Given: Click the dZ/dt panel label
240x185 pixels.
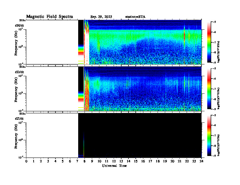Looking at the screenshot, I should [x=19, y=118].
